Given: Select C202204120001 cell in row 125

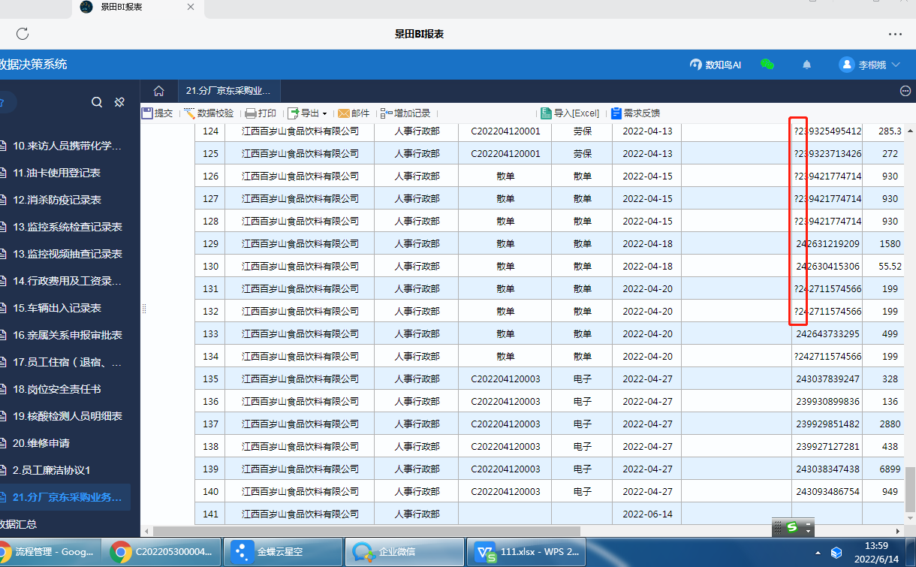Looking at the screenshot, I should point(505,153).
